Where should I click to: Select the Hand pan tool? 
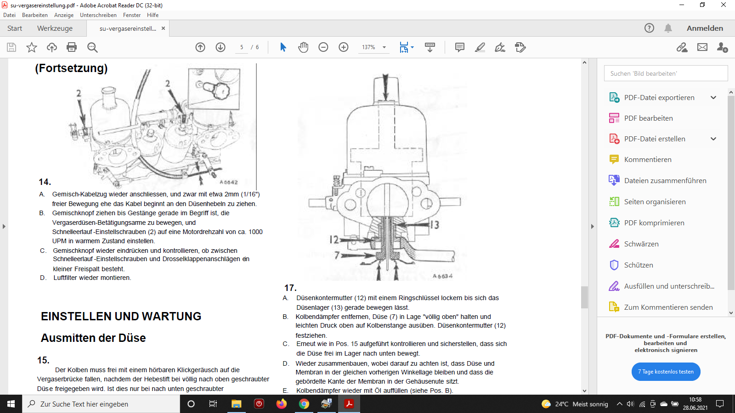point(303,47)
